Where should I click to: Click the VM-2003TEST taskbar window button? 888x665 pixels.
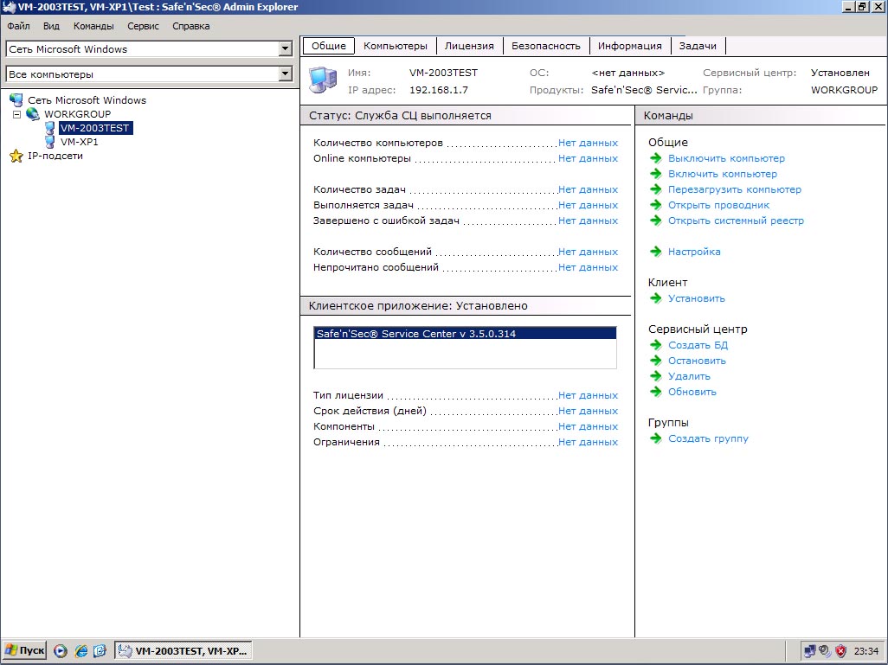pos(183,651)
